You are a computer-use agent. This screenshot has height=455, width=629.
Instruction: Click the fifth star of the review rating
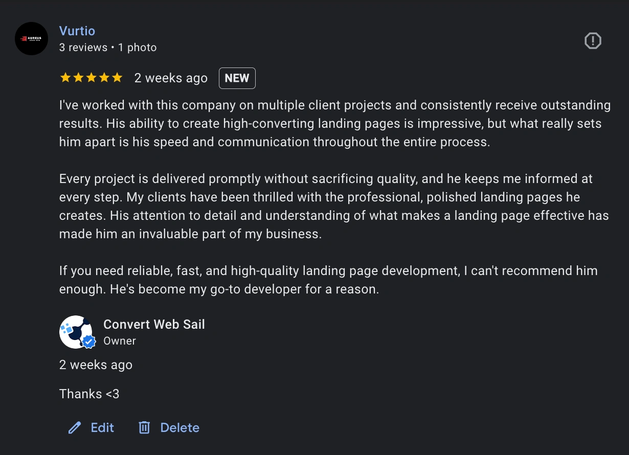(118, 77)
